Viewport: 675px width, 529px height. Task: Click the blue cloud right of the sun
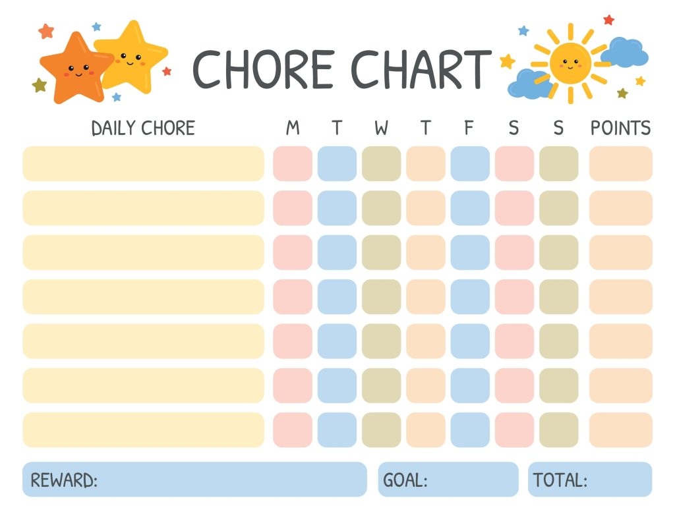point(626,52)
